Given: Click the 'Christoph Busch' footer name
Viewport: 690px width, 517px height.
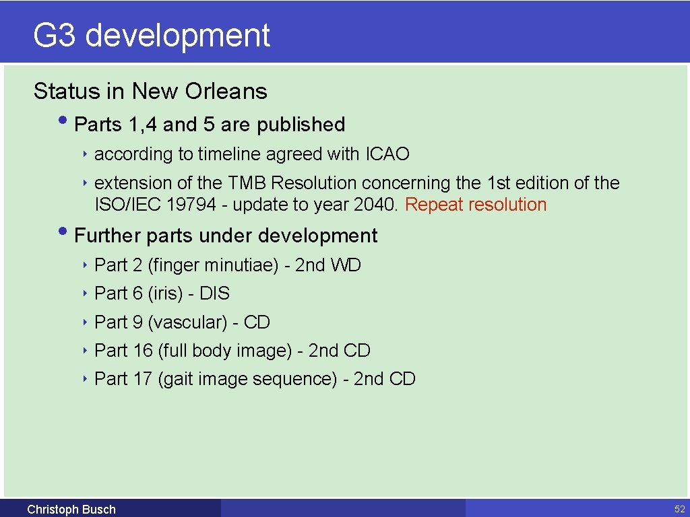Looking at the screenshot, I should pos(71,510).
